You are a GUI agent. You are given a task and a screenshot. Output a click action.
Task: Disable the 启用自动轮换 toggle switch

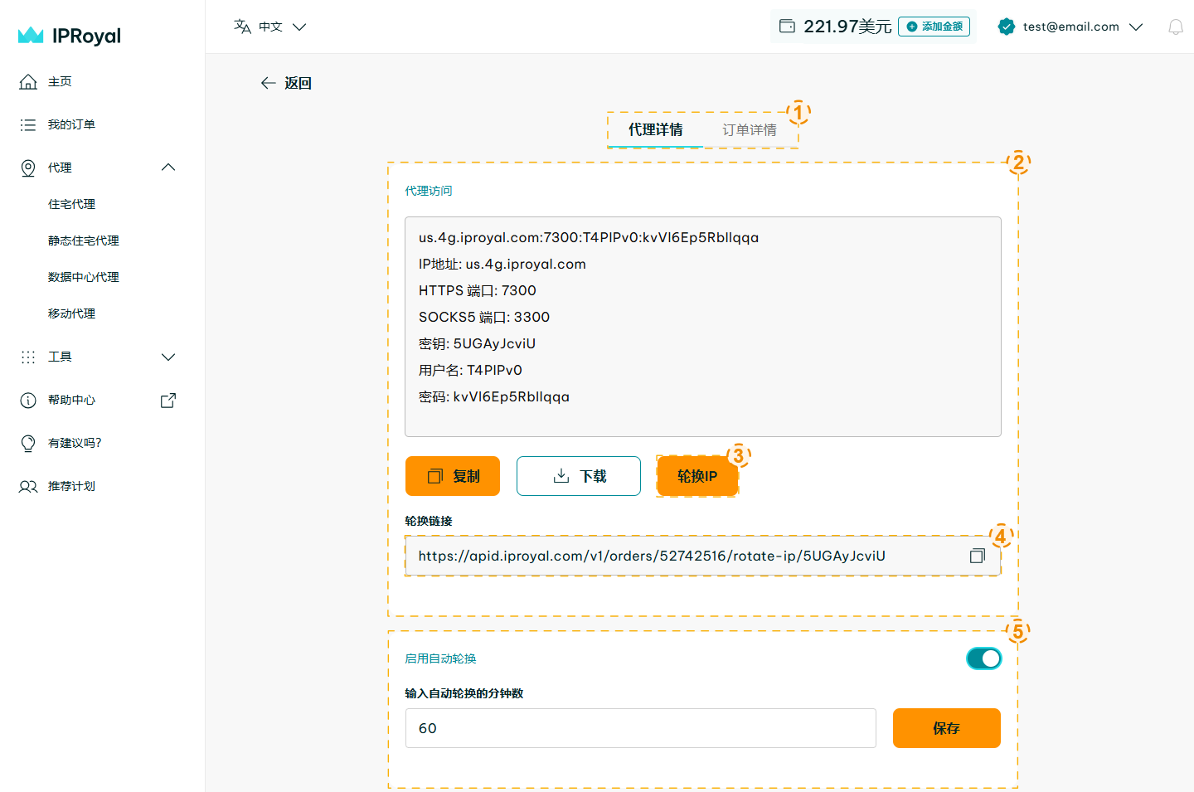983,658
